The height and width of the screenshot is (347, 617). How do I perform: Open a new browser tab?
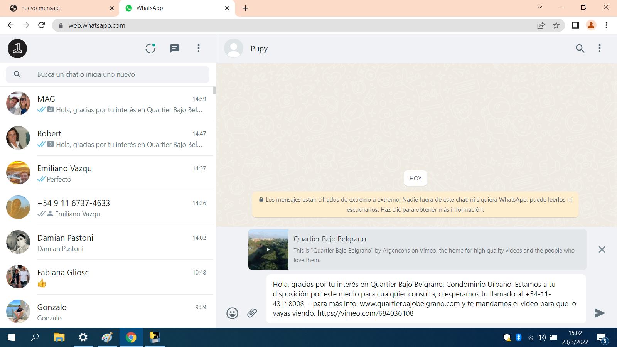coord(245,8)
